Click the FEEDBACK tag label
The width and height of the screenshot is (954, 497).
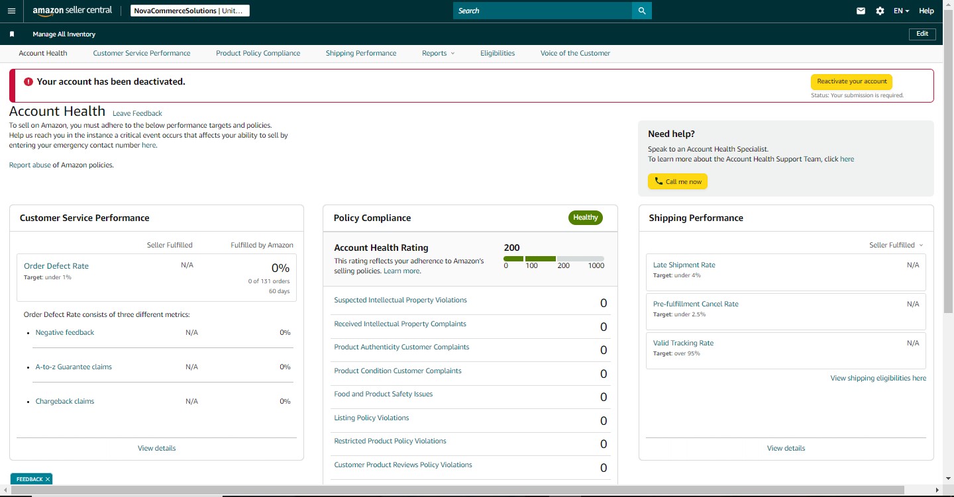coord(29,479)
